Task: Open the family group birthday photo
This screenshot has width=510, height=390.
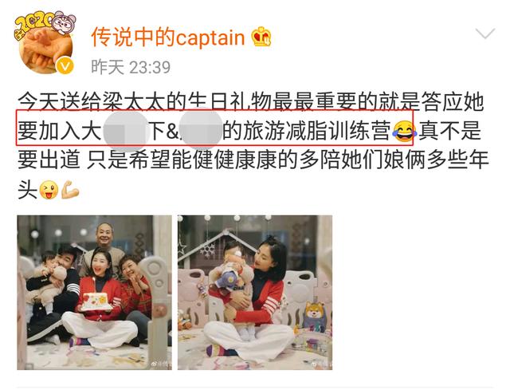Action: click(x=94, y=293)
